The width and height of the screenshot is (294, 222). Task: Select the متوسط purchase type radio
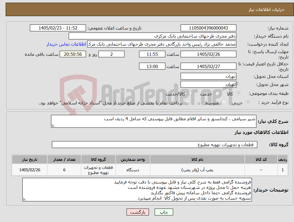click(x=224, y=102)
